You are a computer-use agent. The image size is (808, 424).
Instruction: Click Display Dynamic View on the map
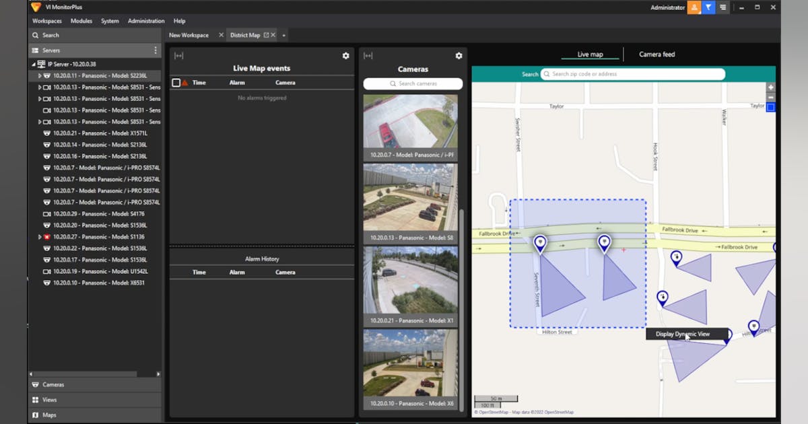683,333
